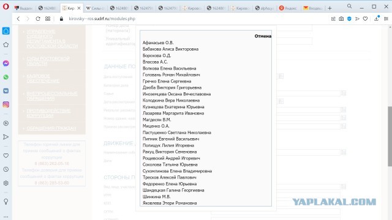The image size is (392, 220).
Task: Pick Шандецкая Галина Георгиевна
Action: click(173, 190)
